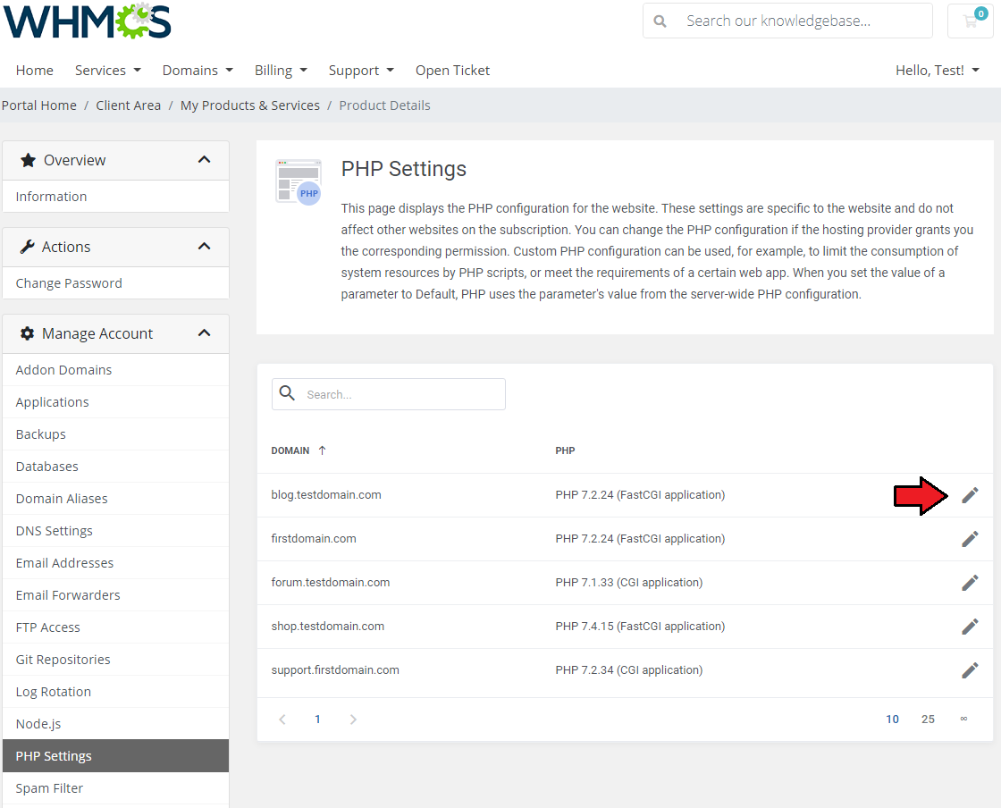Open Backups in sidebar
1001x808 pixels.
click(115, 434)
